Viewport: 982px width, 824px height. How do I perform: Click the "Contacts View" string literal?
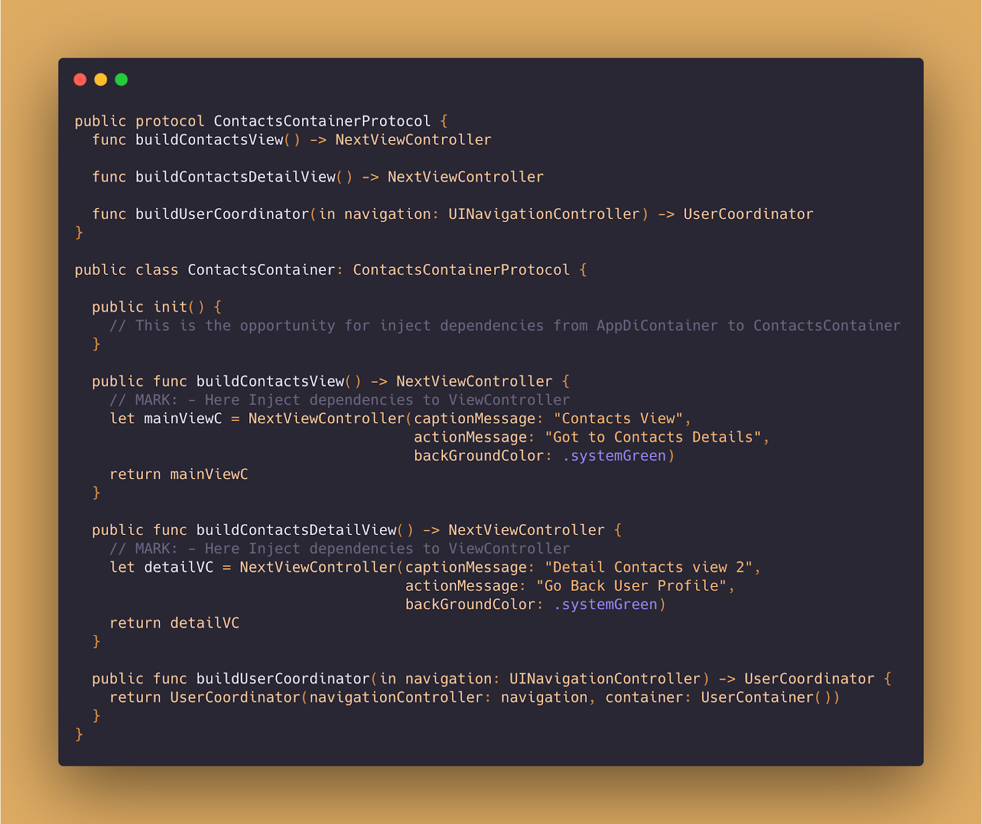[619, 418]
